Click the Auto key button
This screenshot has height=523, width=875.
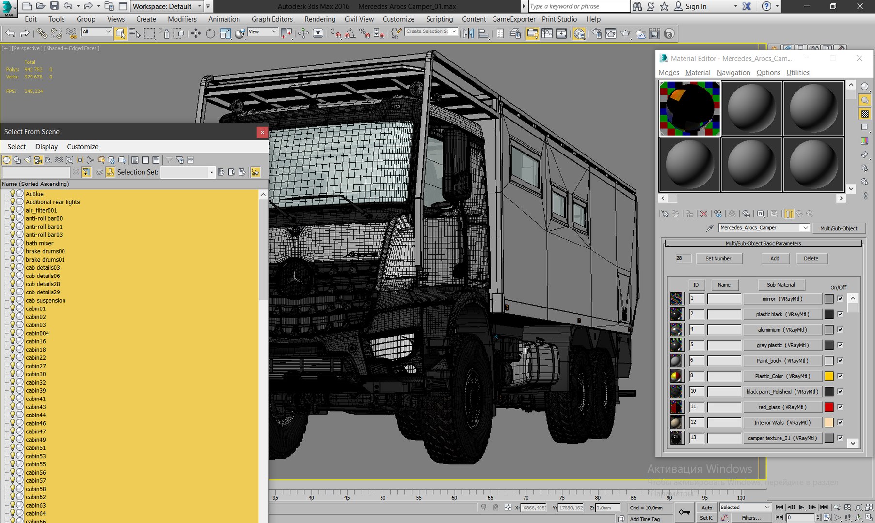tap(707, 508)
